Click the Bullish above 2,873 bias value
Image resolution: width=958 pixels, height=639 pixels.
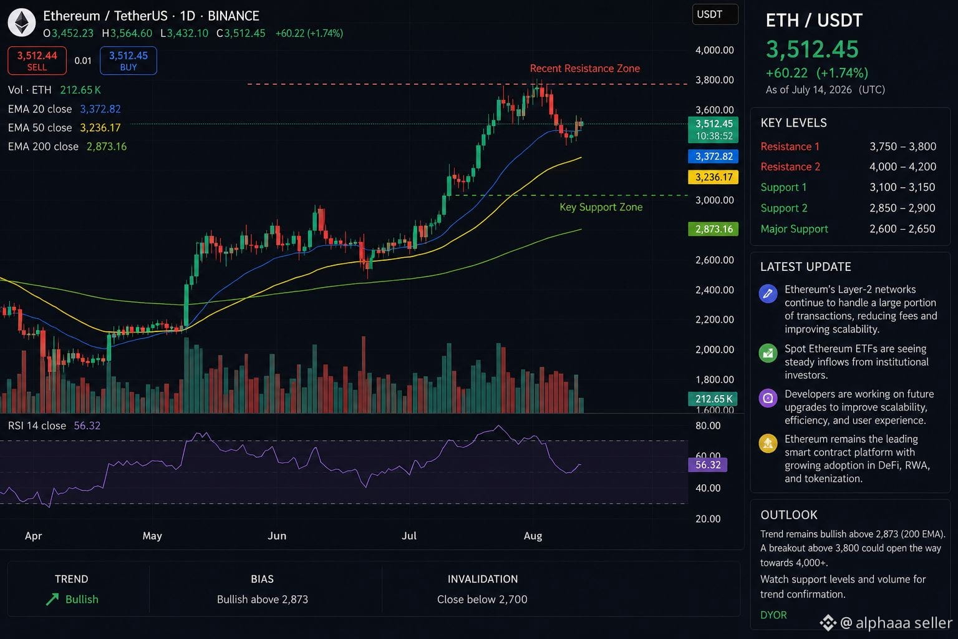263,600
